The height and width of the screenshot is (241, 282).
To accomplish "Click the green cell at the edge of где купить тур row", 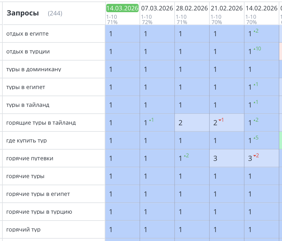I will point(281,140).
